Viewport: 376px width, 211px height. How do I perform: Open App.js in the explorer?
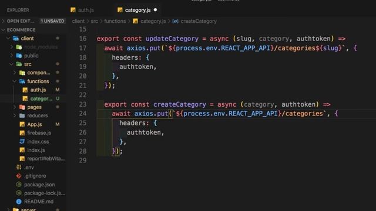pos(35,124)
